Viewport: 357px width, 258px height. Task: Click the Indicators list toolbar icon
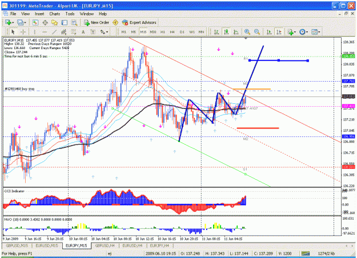pyautogui.click(x=290, y=32)
